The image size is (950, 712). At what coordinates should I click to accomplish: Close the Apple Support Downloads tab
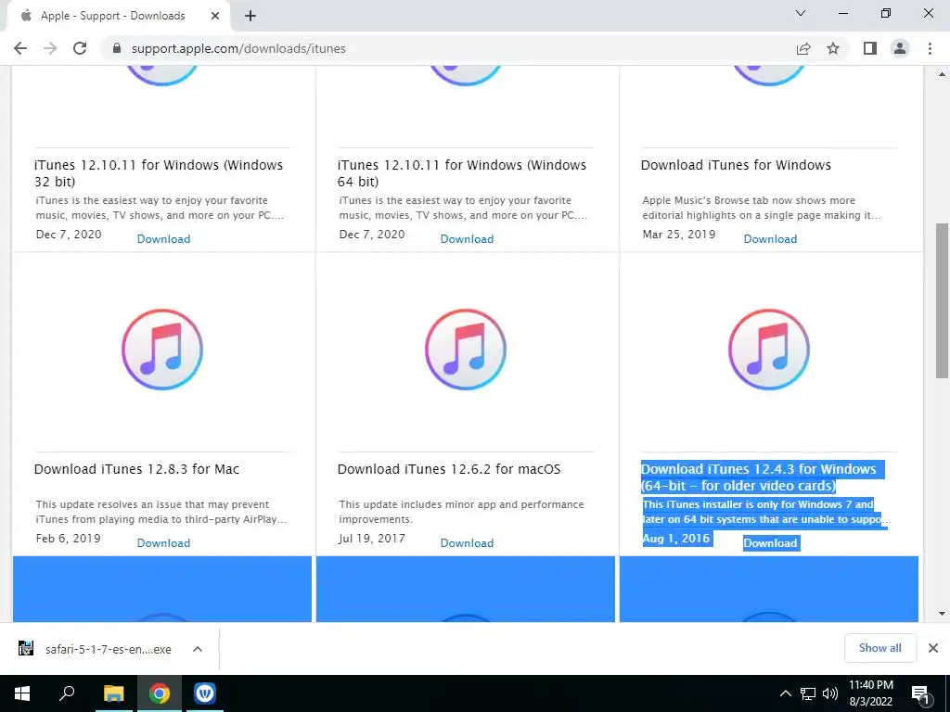tap(215, 16)
